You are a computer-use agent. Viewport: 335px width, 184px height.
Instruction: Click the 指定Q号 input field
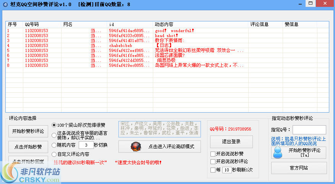click(x=309, y=130)
